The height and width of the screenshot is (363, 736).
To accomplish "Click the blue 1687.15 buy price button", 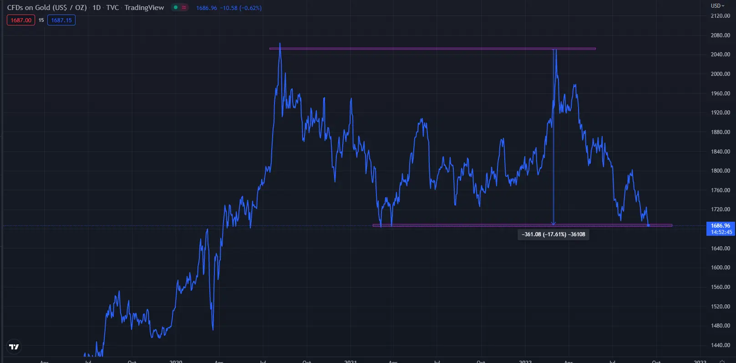I will coord(61,20).
